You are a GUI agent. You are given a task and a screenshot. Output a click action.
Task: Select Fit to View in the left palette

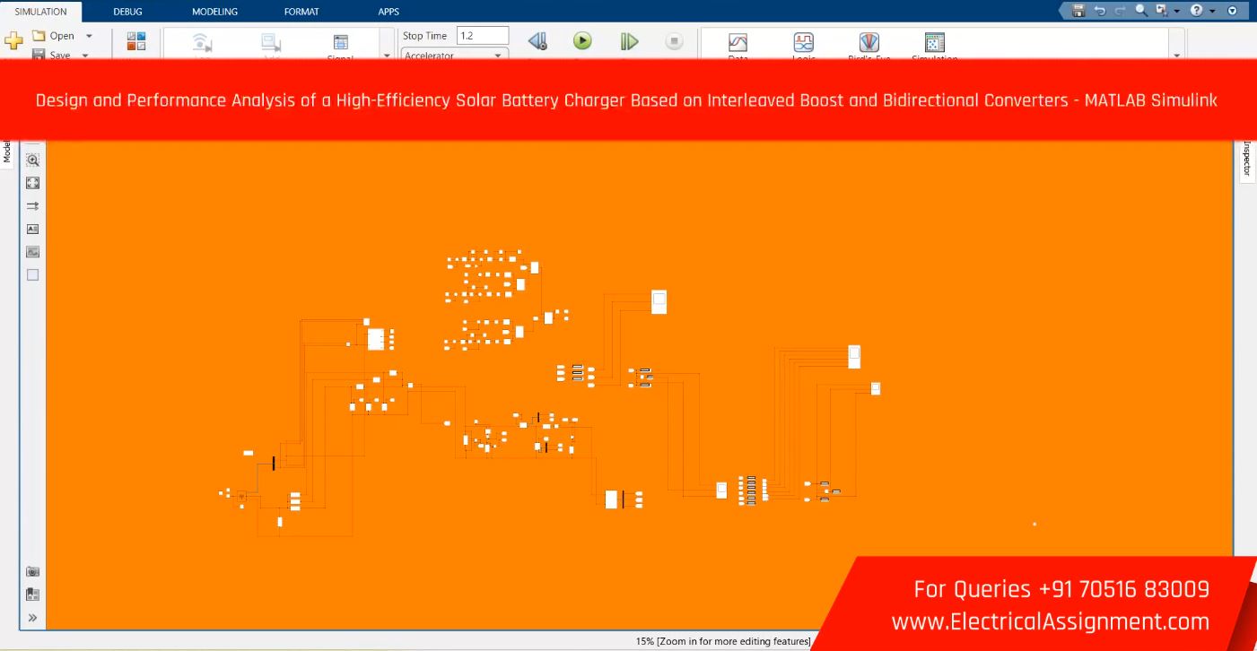pos(33,183)
